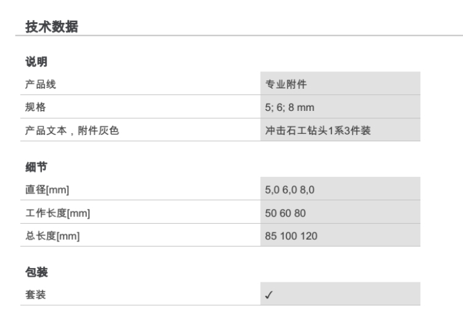The image size is (463, 315).
Task: Click the 包装 section heading
Action: (36, 272)
